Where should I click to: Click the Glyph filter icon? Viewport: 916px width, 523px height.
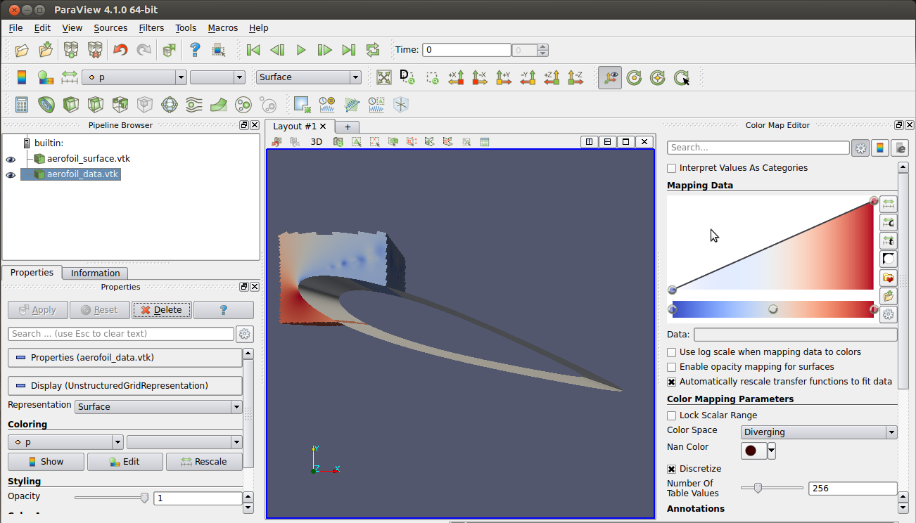click(x=170, y=105)
